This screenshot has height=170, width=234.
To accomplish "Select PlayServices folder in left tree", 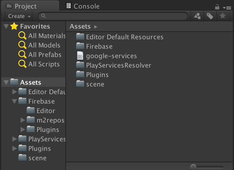I will coord(47,139).
